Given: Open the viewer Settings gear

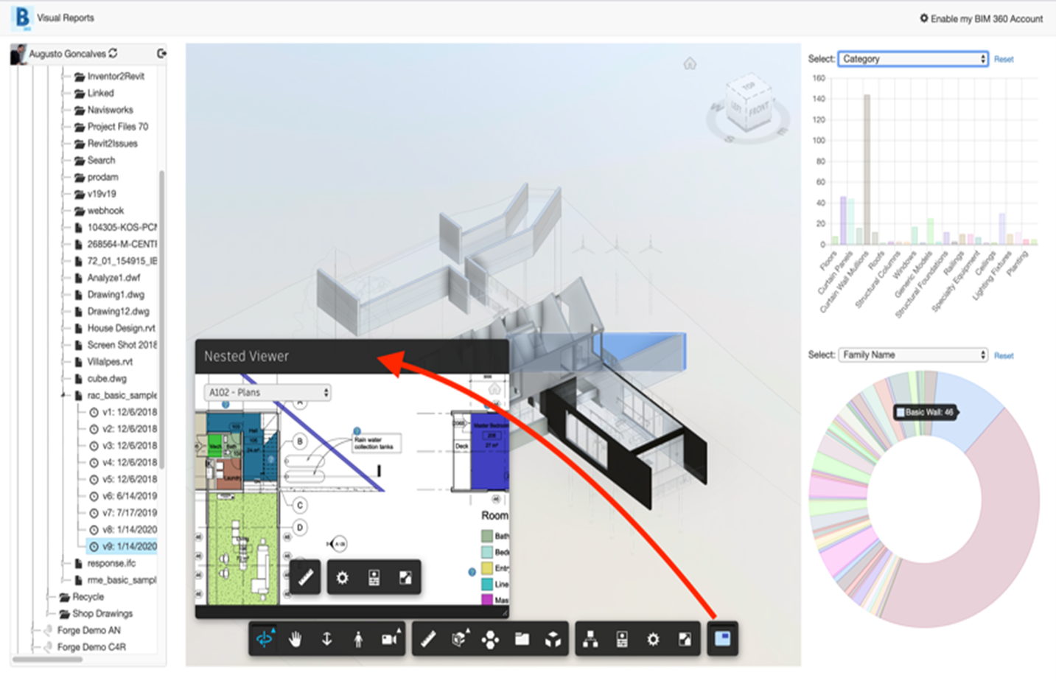Looking at the screenshot, I should point(653,638).
